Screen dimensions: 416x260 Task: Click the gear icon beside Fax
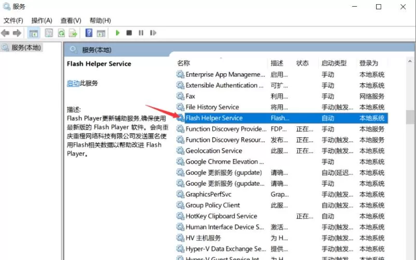pos(181,97)
